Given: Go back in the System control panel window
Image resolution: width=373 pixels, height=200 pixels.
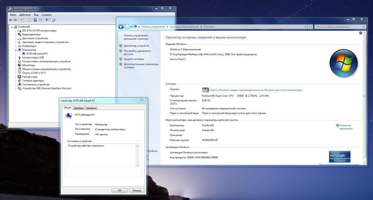Looking at the screenshot, I should [x=121, y=27].
